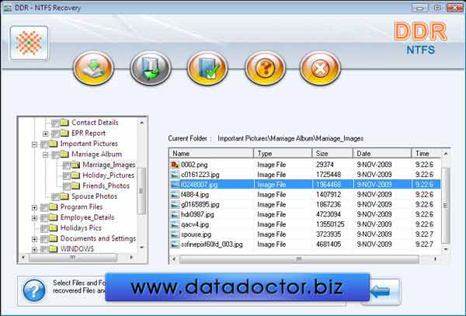Image resolution: width=466 pixels, height=316 pixels.
Task: Collapse the Important Pictures tree node
Action: click(x=34, y=144)
